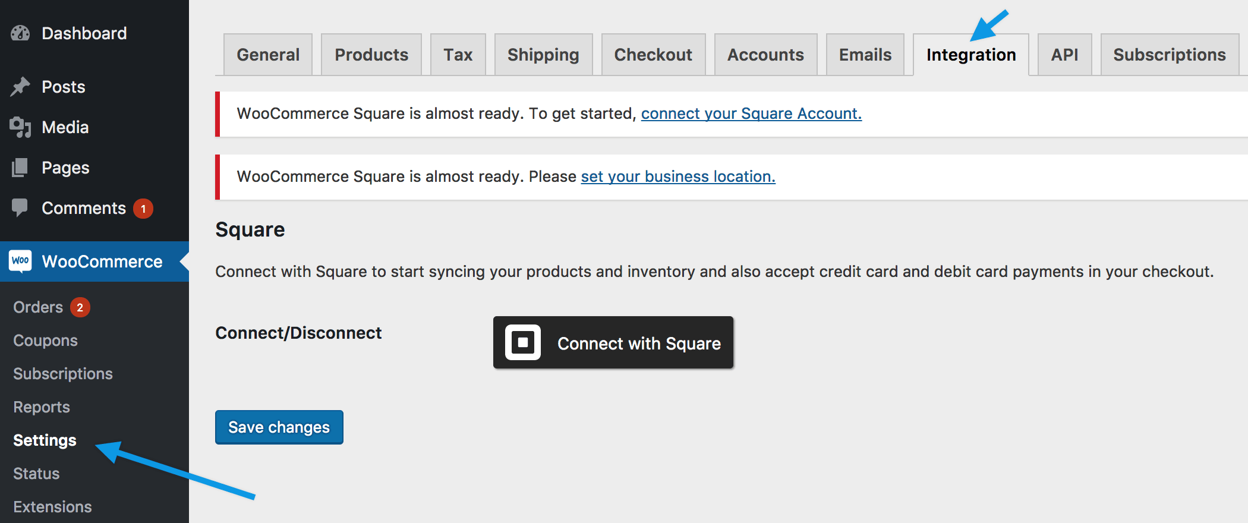Open the Coupons submenu item
The width and height of the screenshot is (1248, 523).
[x=46, y=341]
